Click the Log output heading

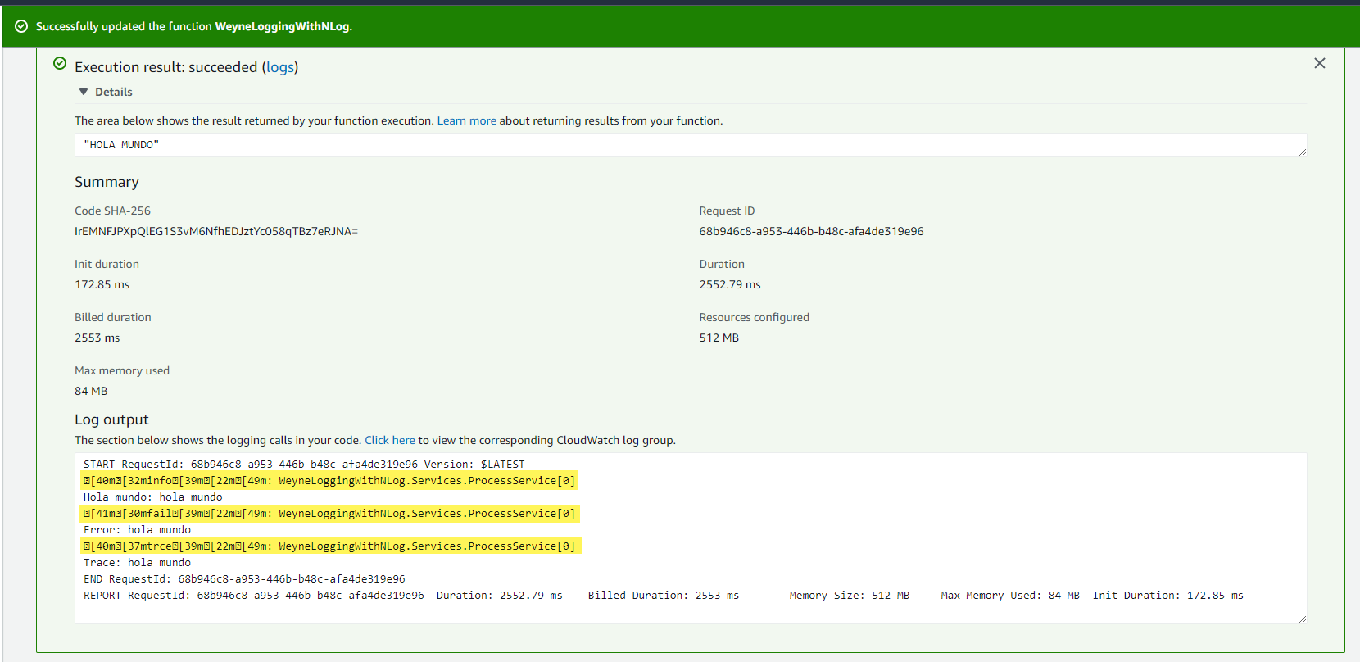point(111,419)
